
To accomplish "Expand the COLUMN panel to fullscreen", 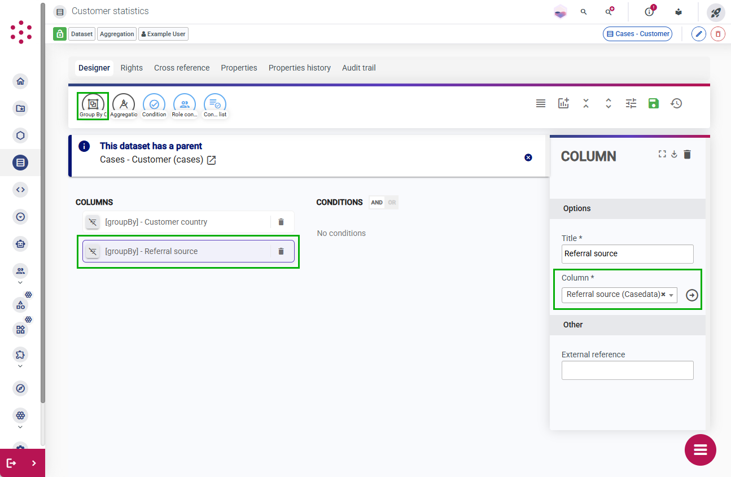I will coord(662,154).
